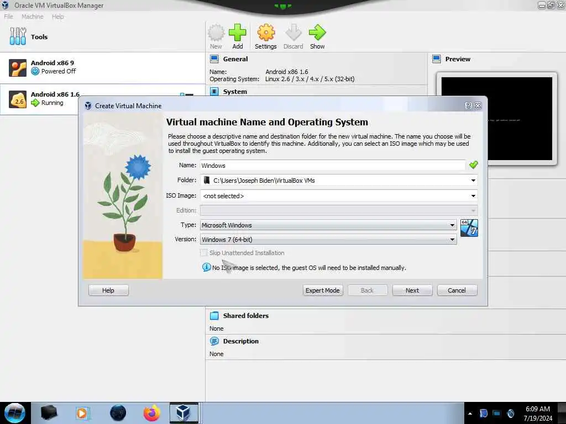Screen dimensions: 566x424
Task: Select the Android x86 1.6 VM icon
Action: pyautogui.click(x=18, y=99)
